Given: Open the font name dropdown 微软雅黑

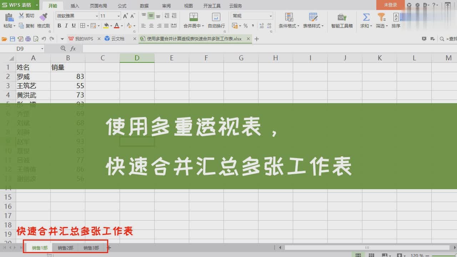Looking at the screenshot, I should (x=97, y=16).
